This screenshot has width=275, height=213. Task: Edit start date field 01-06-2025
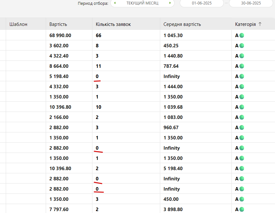tap(202, 3)
